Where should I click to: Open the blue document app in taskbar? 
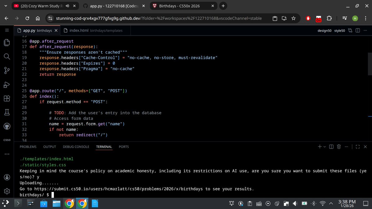pos(95,203)
